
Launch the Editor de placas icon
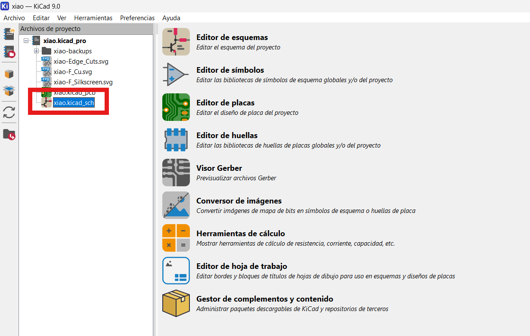point(176,107)
